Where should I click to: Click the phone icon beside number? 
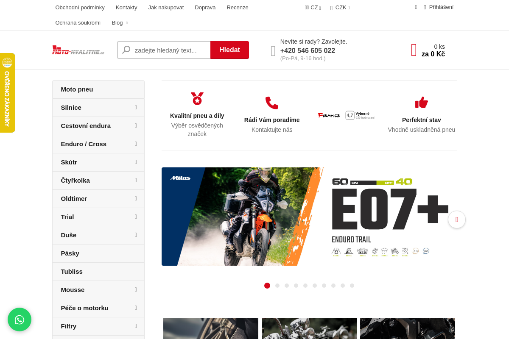(273, 51)
